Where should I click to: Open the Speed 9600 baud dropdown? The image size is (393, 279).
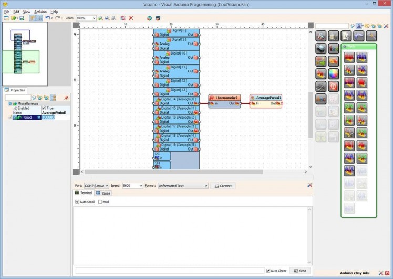click(140, 186)
